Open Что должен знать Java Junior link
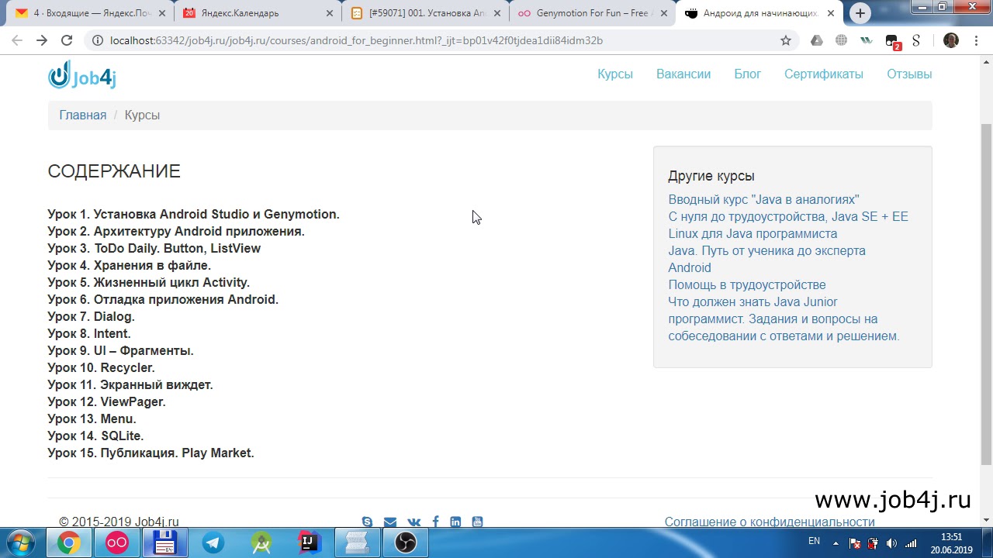This screenshot has height=558, width=993. 784,319
